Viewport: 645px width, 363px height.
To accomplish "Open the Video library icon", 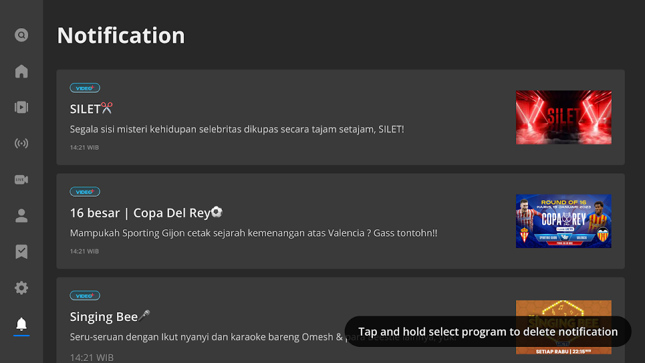I will coord(21,107).
